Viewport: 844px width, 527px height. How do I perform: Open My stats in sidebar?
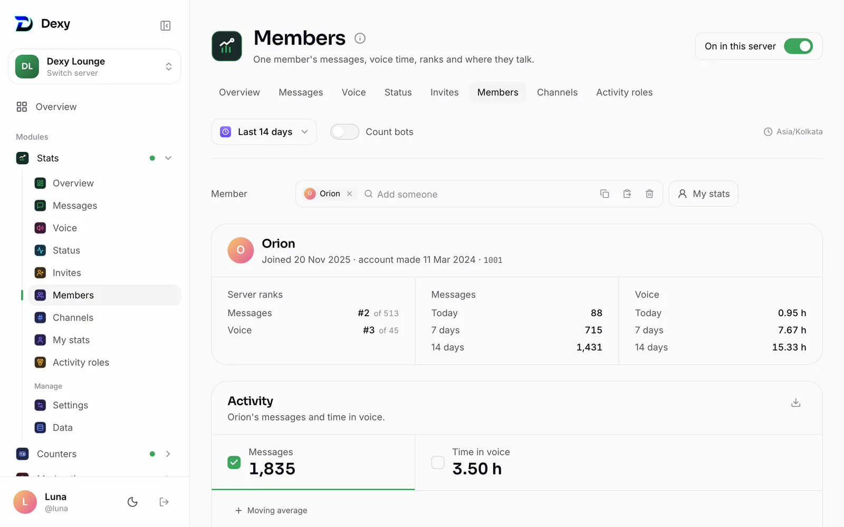point(104,340)
